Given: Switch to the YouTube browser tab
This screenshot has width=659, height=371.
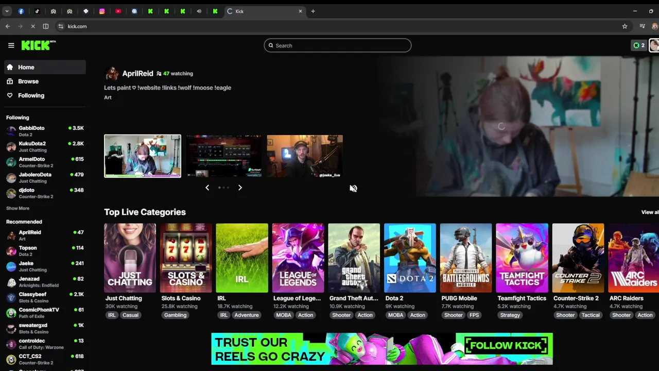Looking at the screenshot, I should point(118,11).
